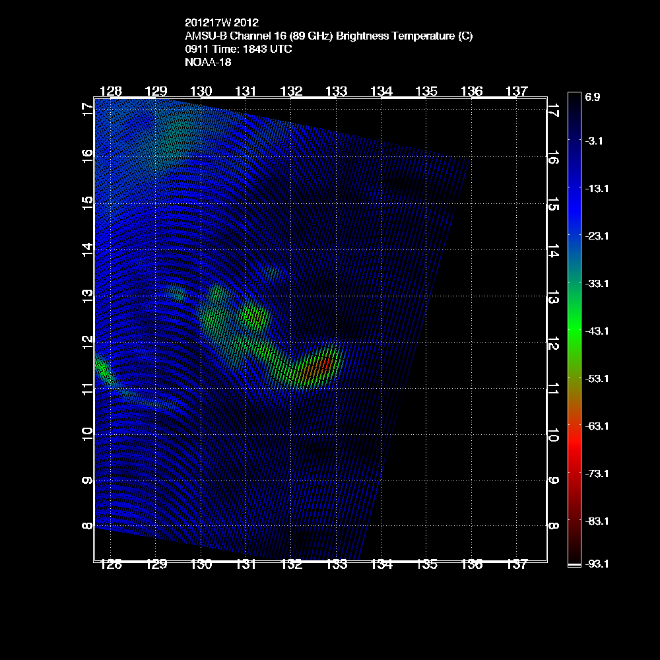Click the "-43.1" color bar label
This screenshot has width=660, height=660.
[597, 331]
